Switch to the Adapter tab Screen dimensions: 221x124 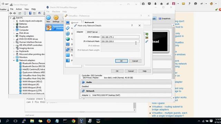point(80,32)
